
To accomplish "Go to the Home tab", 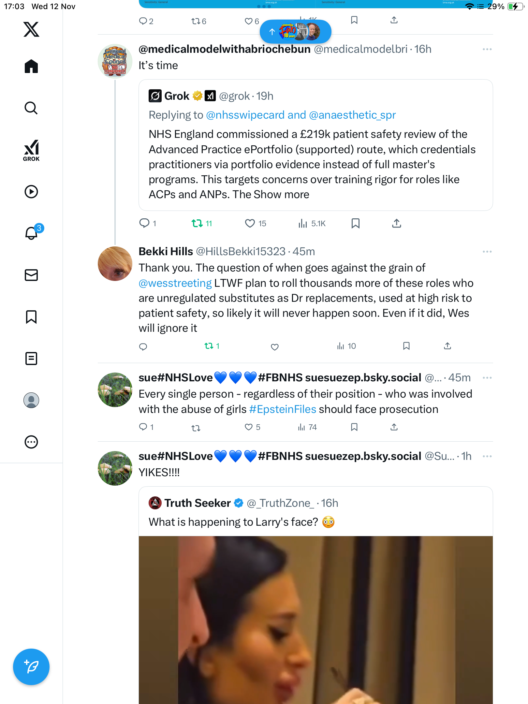I will (x=31, y=66).
